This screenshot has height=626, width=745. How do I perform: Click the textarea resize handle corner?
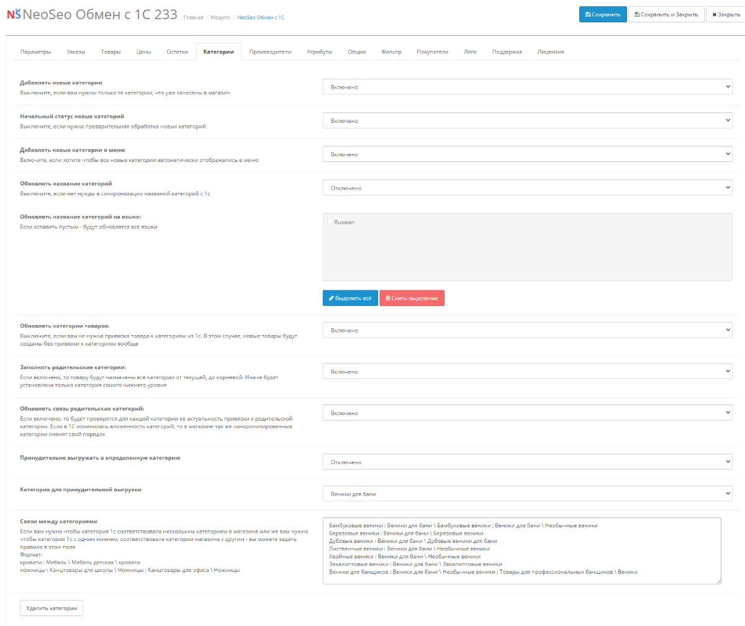[x=718, y=581]
